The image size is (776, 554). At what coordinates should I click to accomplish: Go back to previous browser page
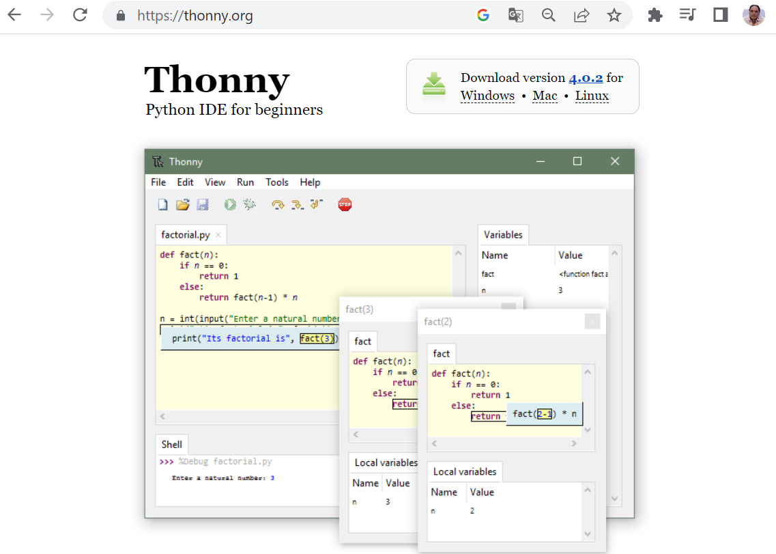point(15,15)
